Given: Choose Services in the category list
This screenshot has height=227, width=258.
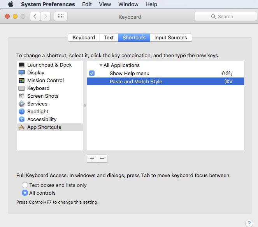Looking at the screenshot, I should pos(50,104).
